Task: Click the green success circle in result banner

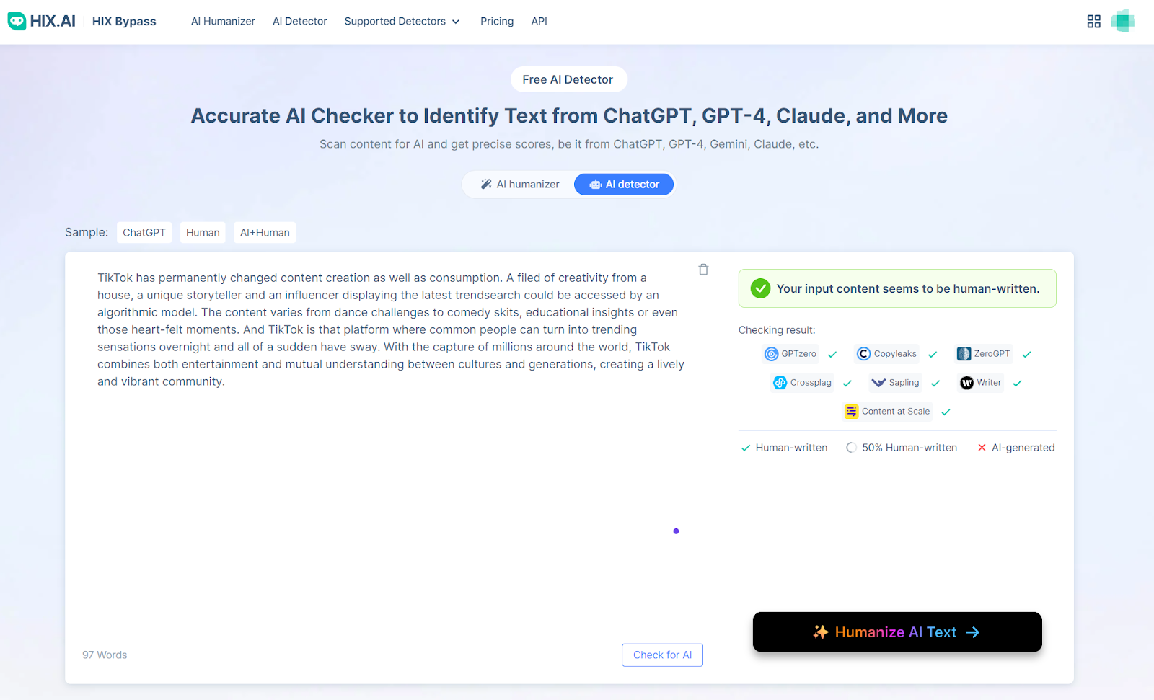Action: [x=760, y=288]
